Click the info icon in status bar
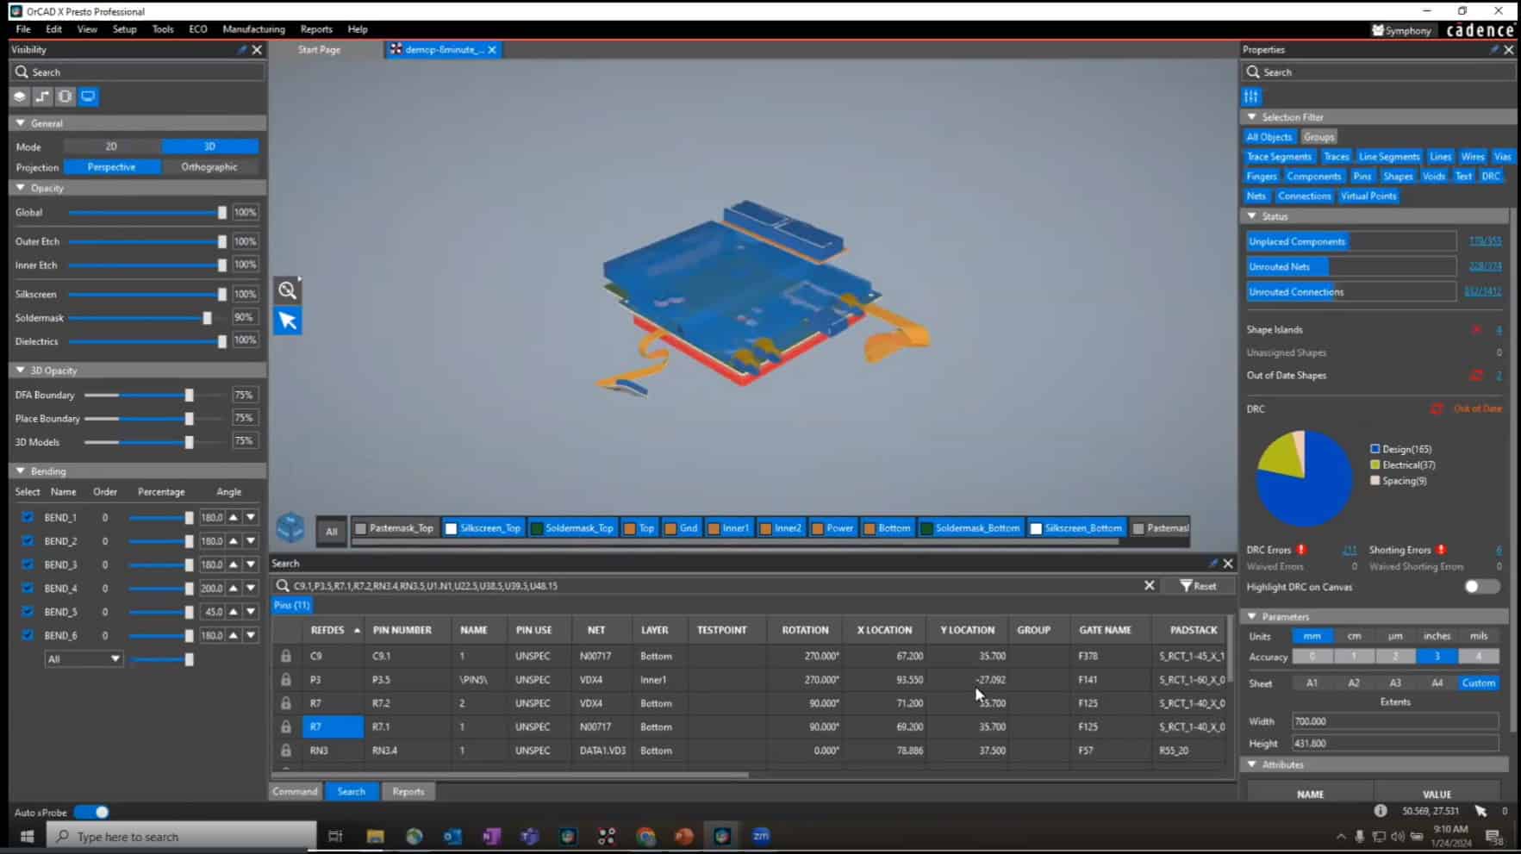The height and width of the screenshot is (854, 1521). [1381, 811]
